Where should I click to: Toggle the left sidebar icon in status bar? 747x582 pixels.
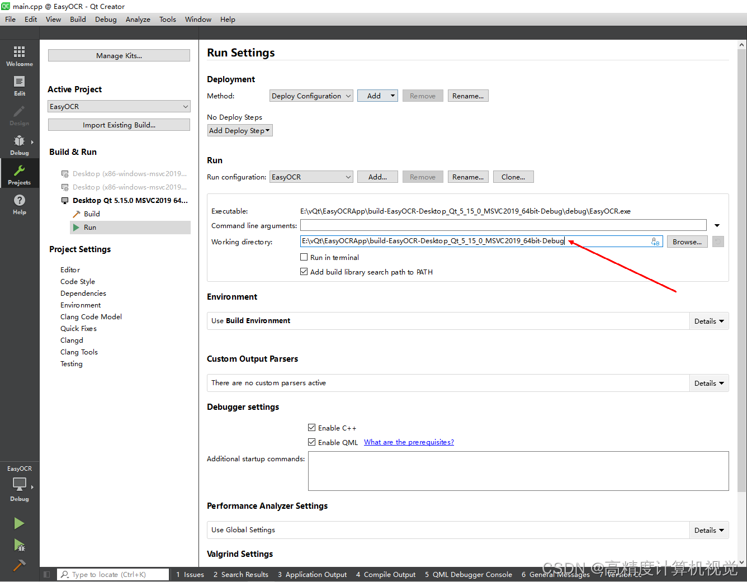pos(47,574)
